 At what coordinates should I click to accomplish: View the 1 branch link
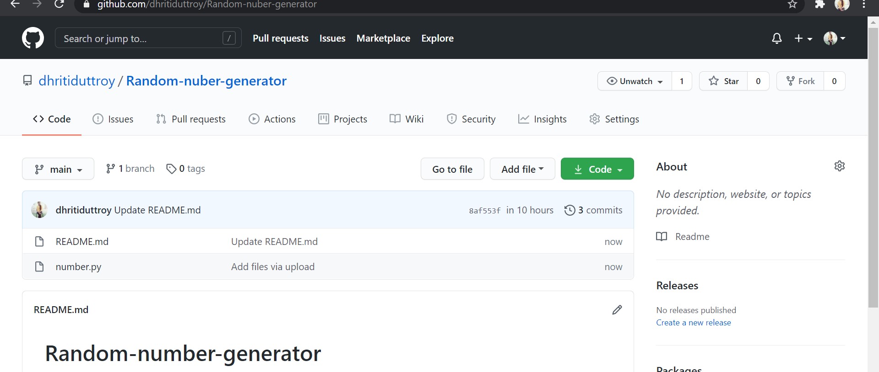pos(130,169)
